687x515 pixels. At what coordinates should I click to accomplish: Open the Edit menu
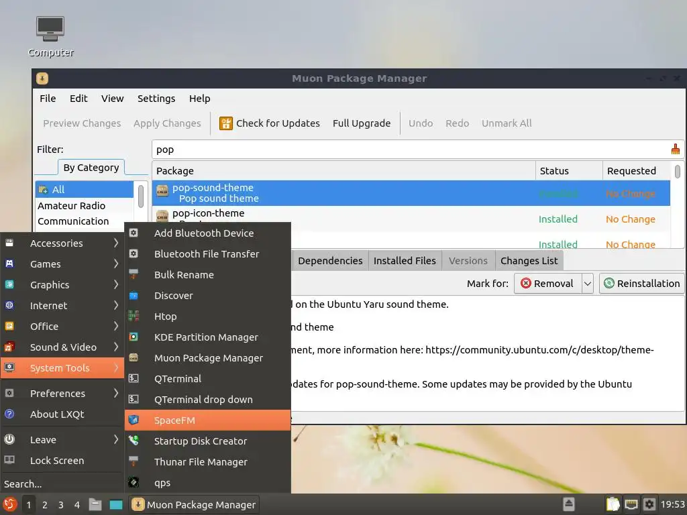pos(78,99)
